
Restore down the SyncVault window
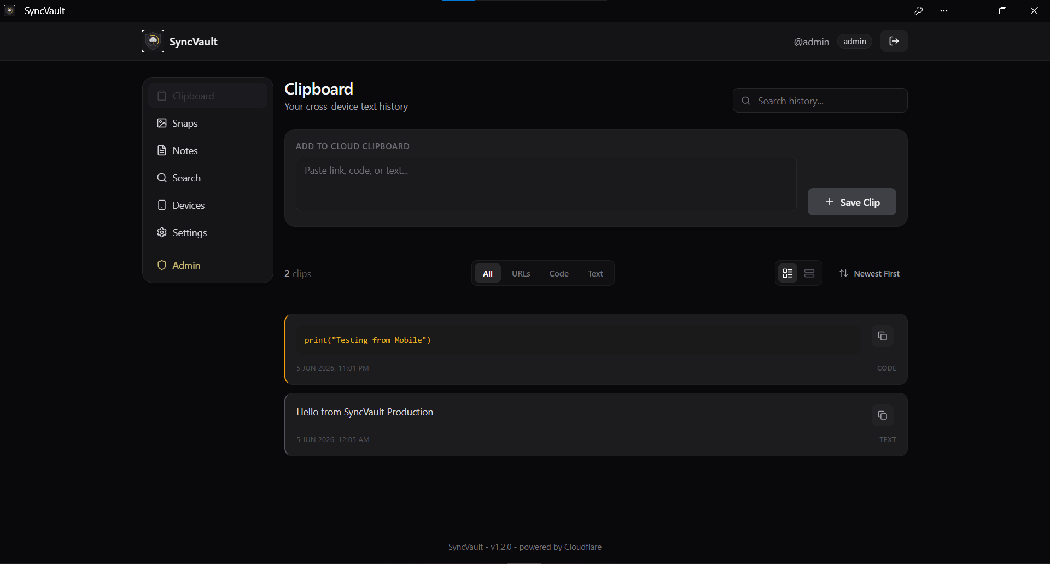(x=1002, y=11)
